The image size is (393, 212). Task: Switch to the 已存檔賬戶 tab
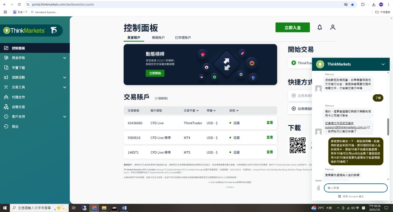pos(183,37)
